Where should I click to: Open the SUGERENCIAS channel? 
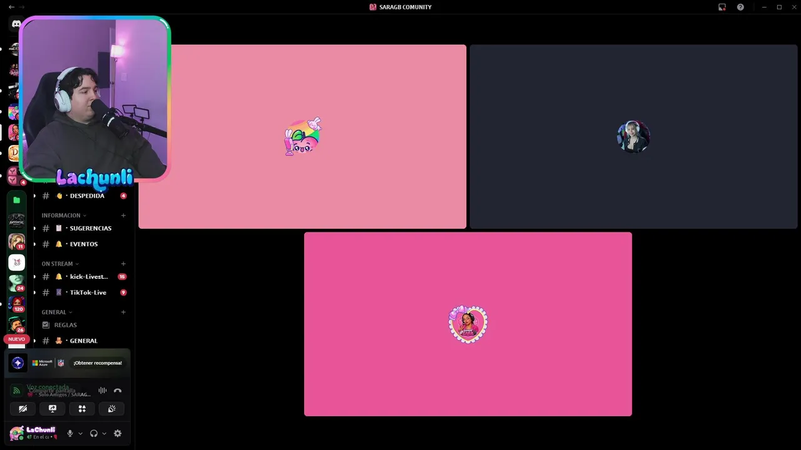(84, 228)
